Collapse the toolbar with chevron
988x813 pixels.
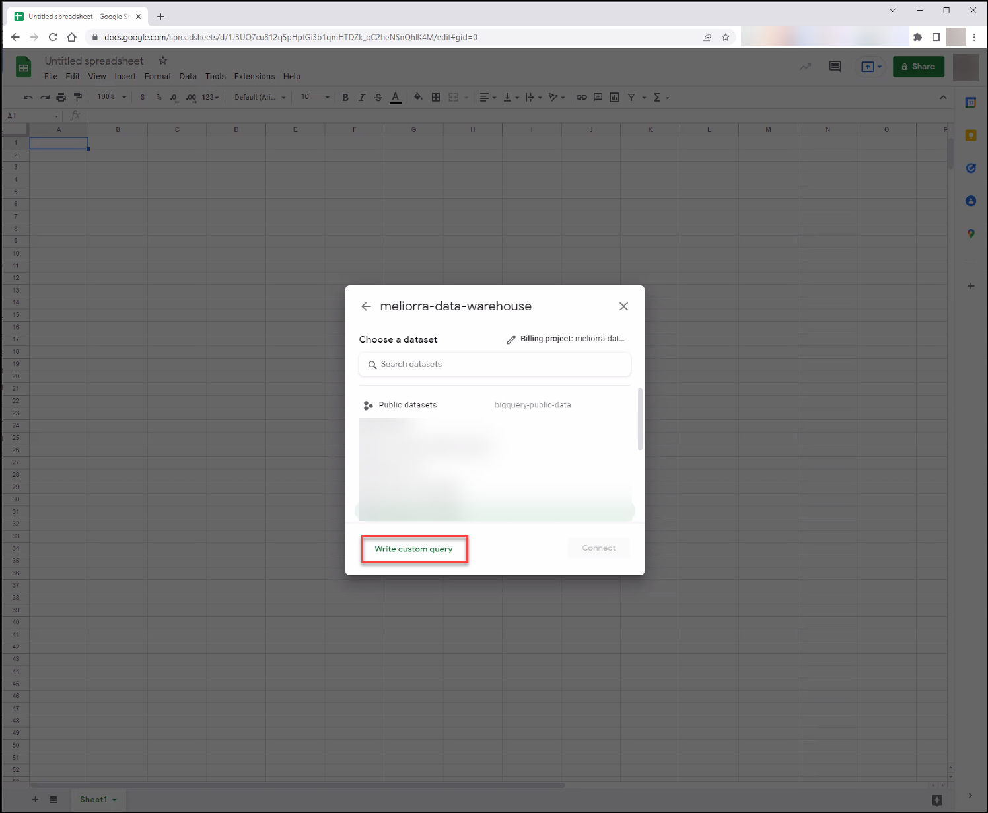943,98
